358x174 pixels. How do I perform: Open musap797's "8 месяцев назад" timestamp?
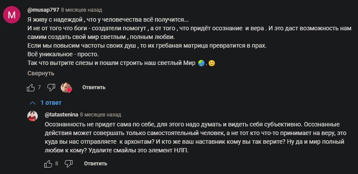(82, 10)
